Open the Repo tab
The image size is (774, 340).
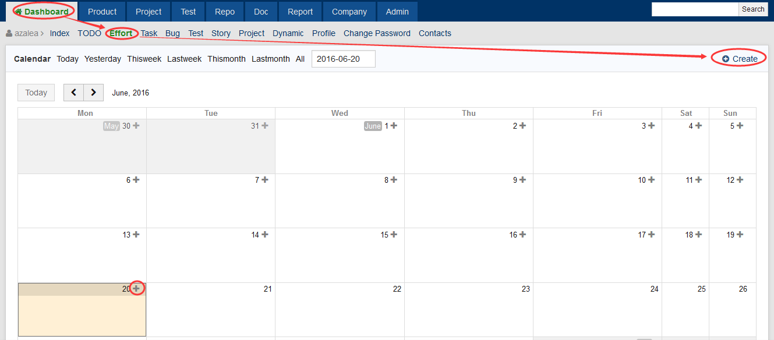(225, 12)
